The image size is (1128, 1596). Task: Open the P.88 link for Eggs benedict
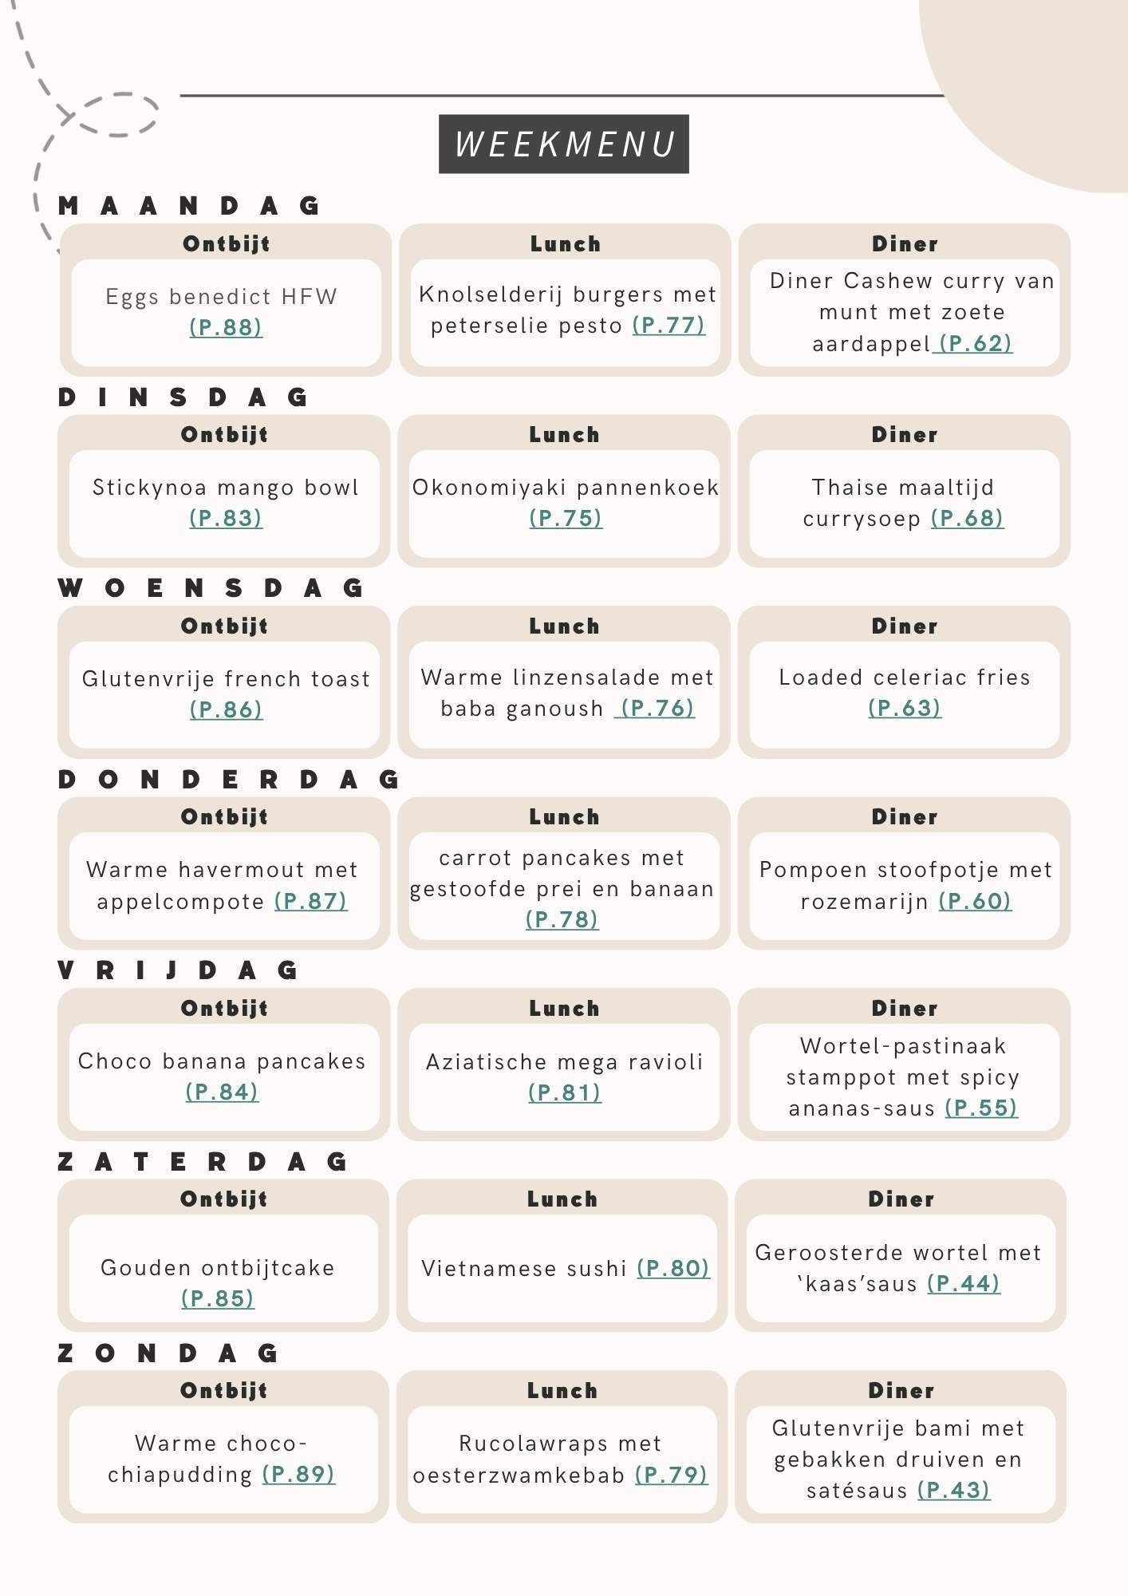226,327
